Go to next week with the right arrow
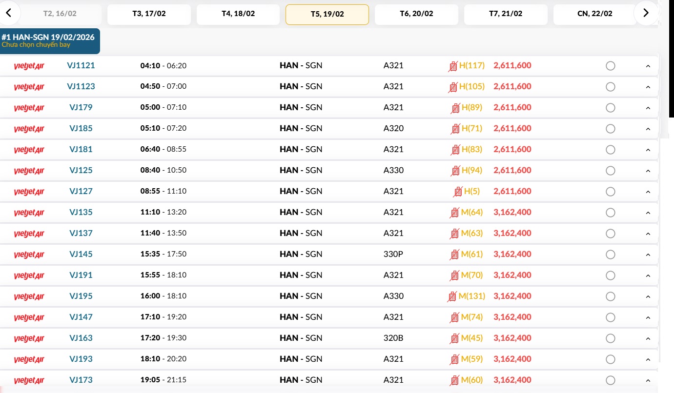Viewport: 674px width, 393px height. [646, 13]
